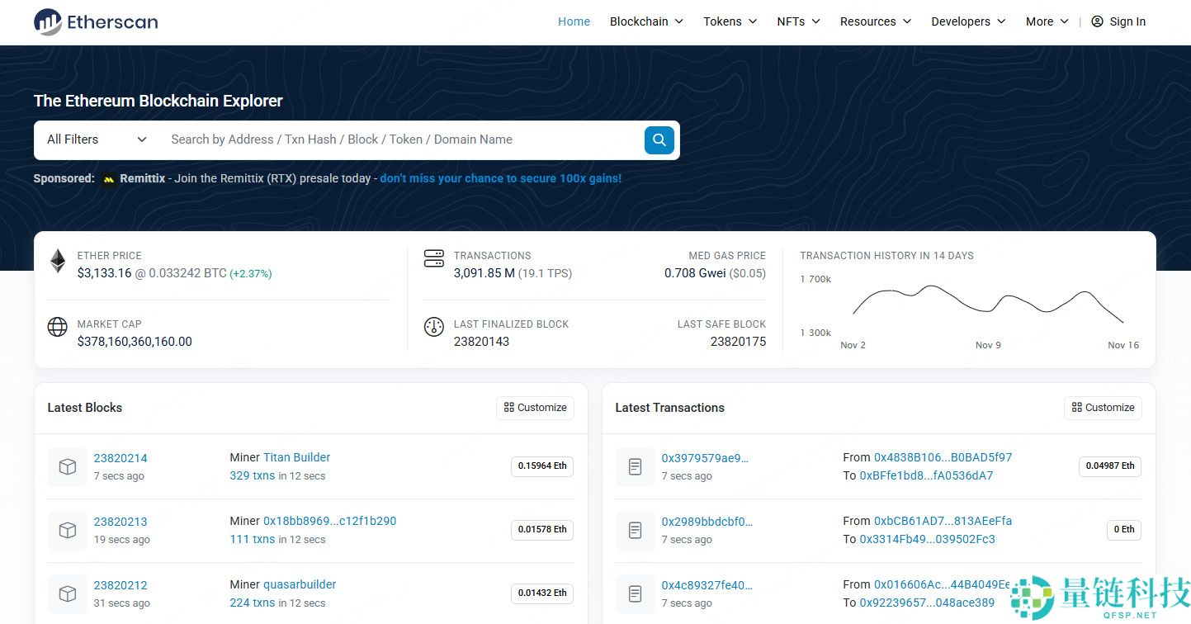
Task: Click the Etherscan logo icon
Action: [50, 21]
